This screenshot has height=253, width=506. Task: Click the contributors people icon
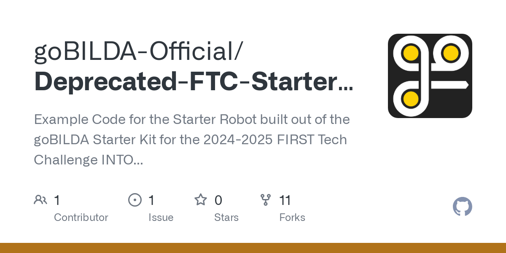(40, 200)
